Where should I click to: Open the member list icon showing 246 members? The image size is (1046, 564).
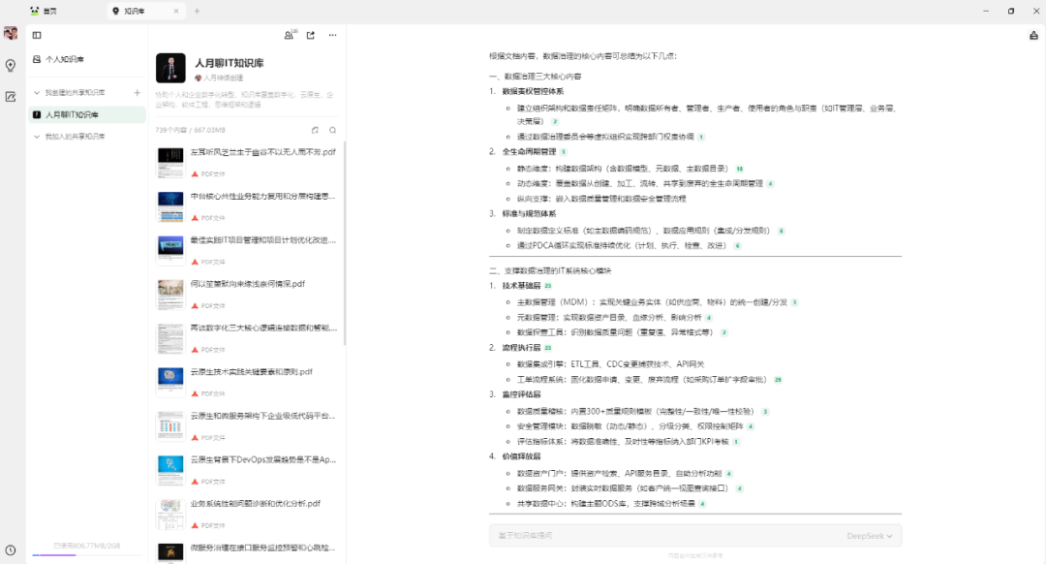click(290, 34)
